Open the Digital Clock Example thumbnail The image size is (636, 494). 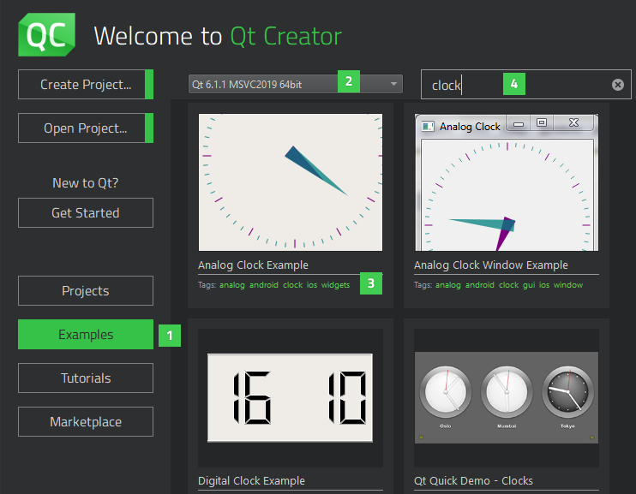(291, 398)
